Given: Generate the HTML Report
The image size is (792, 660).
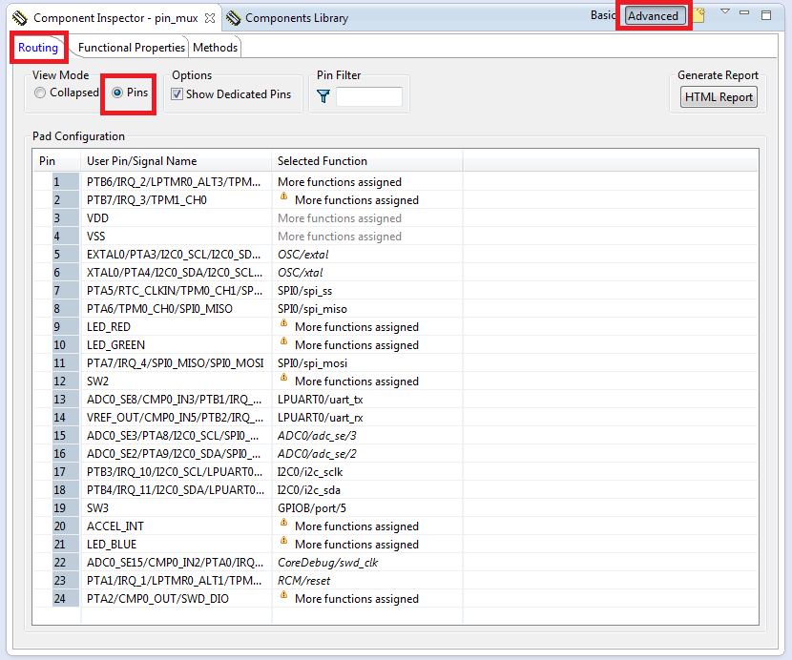Looking at the screenshot, I should (x=719, y=97).
